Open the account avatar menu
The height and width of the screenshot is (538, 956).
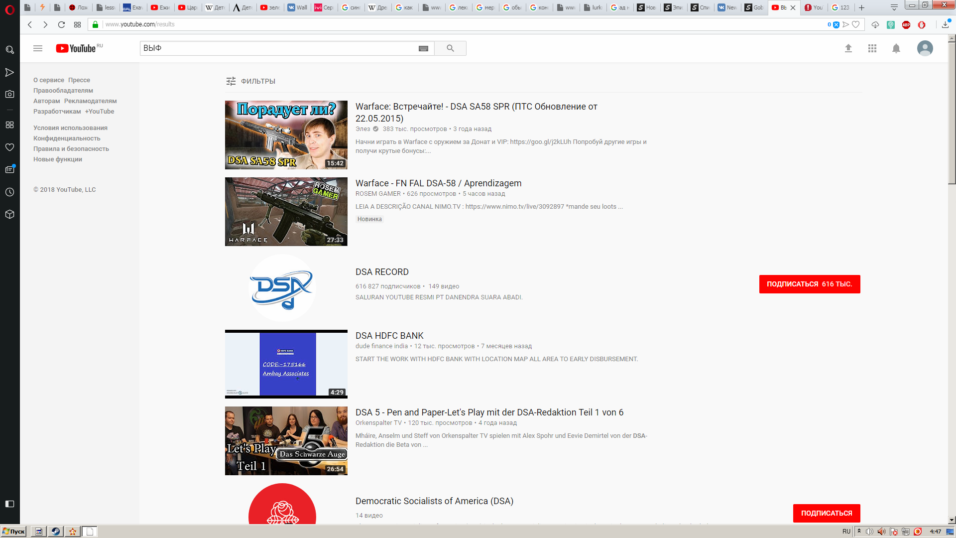coord(925,48)
